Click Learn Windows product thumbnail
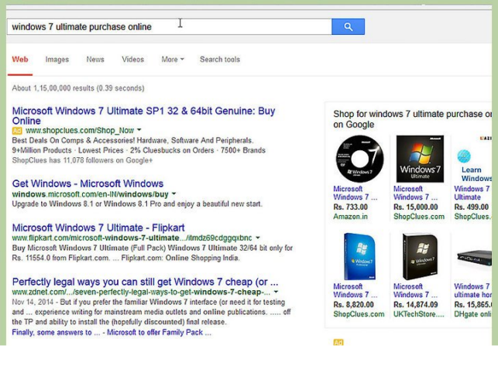The image size is (498, 373). [x=473, y=159]
